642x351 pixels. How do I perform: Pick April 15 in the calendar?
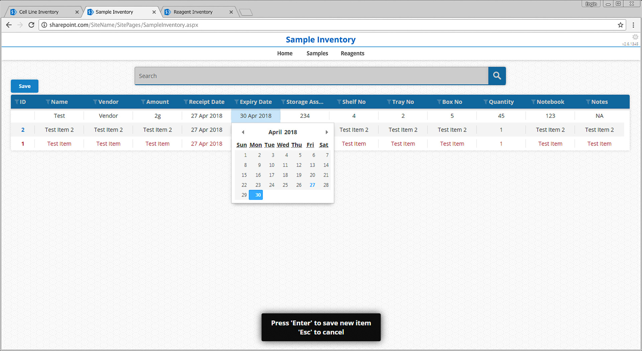point(244,175)
